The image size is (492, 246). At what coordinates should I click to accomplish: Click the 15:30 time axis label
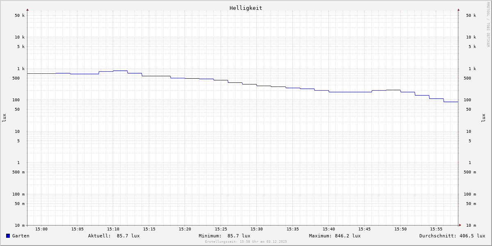257,229
